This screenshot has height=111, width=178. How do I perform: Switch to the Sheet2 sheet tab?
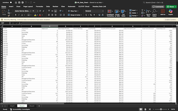[x=32, y=106]
